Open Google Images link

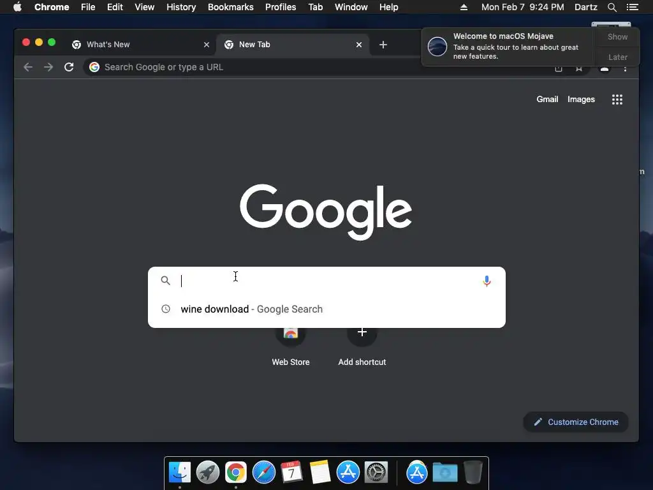(x=581, y=99)
